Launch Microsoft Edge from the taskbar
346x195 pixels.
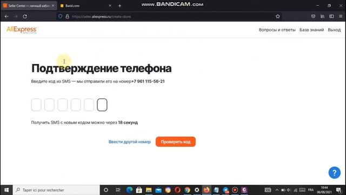click(129, 190)
